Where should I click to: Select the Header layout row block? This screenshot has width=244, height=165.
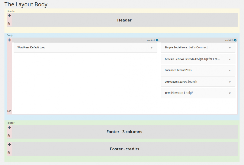coord(124,20)
